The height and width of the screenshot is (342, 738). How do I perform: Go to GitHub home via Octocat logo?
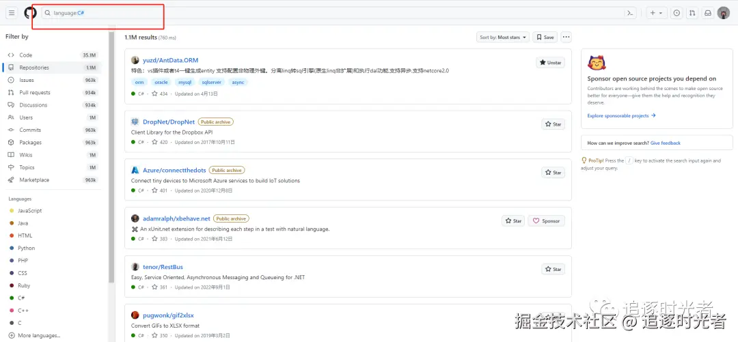pyautogui.click(x=31, y=13)
